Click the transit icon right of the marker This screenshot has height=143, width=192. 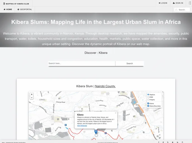coord(106,133)
